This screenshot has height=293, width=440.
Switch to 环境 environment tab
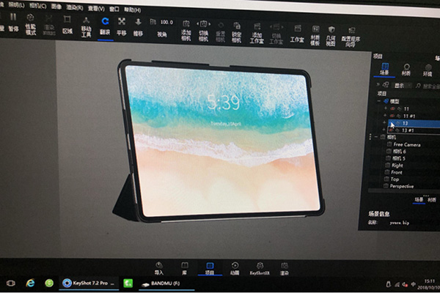(428, 70)
